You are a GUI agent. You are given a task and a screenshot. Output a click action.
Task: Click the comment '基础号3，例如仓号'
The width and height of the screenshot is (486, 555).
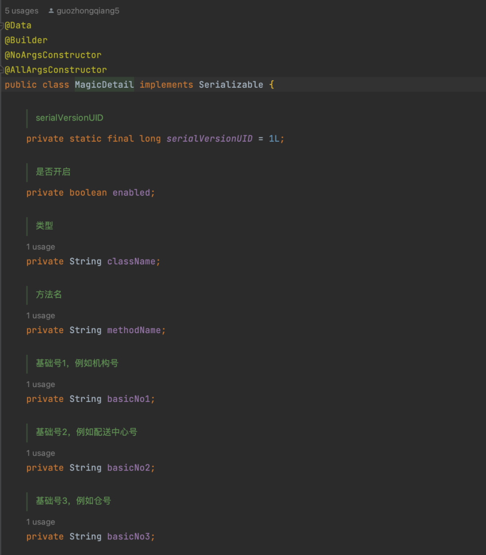(73, 501)
